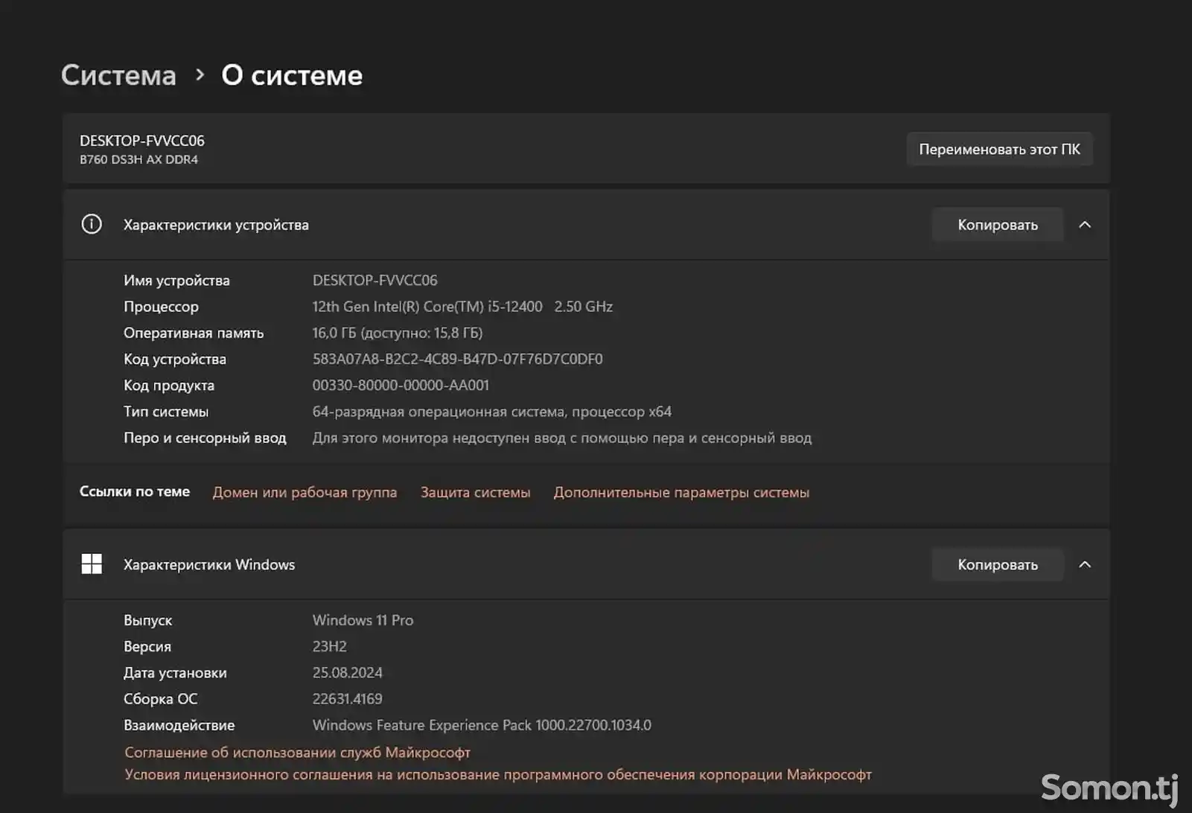The image size is (1192, 813).
Task: Click the Выпуск label
Action: pyautogui.click(x=147, y=620)
